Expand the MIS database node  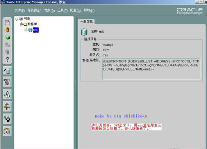pos(26,30)
